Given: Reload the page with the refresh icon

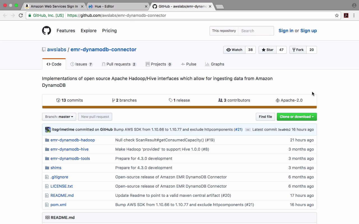Looking at the screenshot, I should point(21,15).
